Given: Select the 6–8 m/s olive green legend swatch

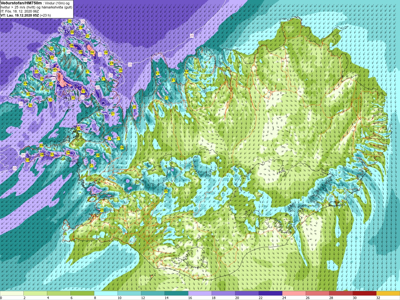Looking at the screenshot, I should click(x=82, y=293).
